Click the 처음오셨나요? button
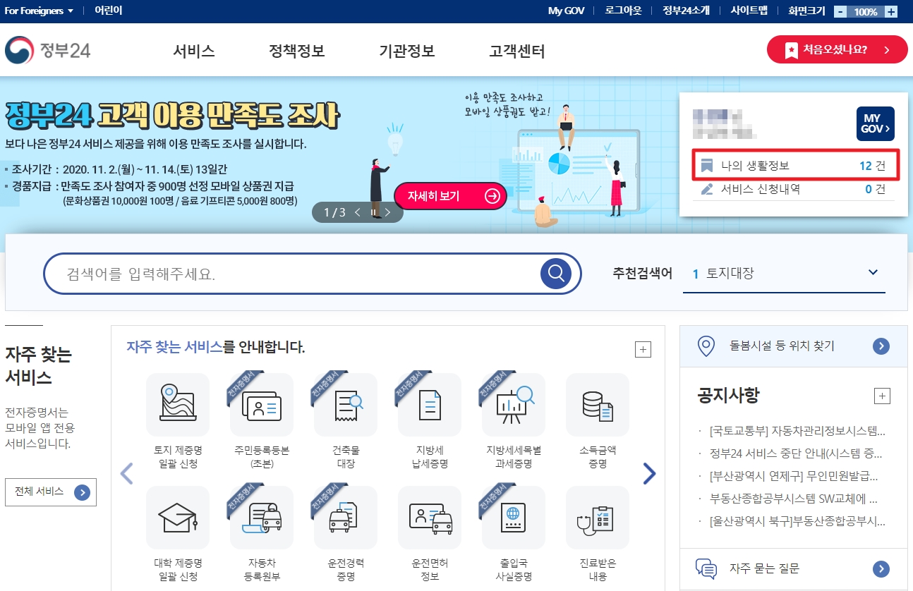The height and width of the screenshot is (591, 913). [x=838, y=49]
